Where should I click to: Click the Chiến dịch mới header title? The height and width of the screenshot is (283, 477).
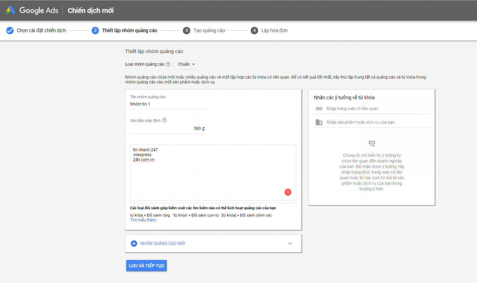point(91,10)
